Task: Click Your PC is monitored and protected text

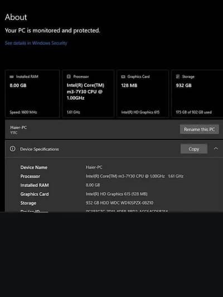Action: coord(52,31)
